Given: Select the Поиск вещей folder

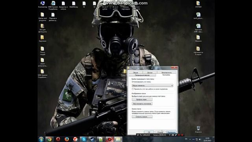Looking at the screenshot, I should pos(43,51).
